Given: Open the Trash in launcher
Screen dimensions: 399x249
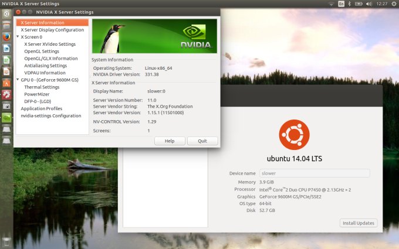Looking at the screenshot, I should (6, 243).
